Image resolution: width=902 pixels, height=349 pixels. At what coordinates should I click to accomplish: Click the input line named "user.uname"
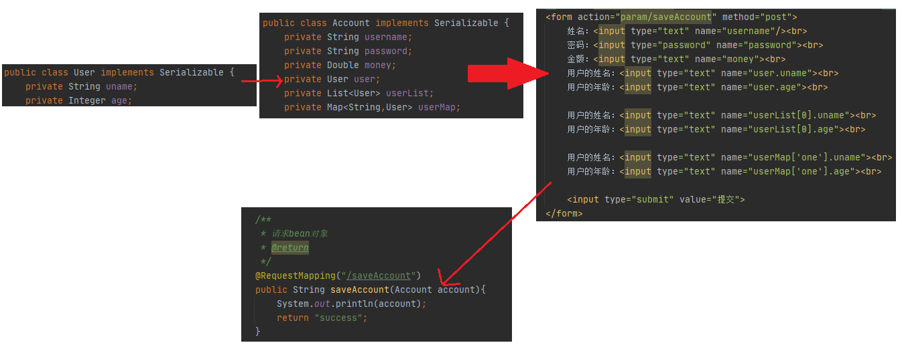(703, 73)
